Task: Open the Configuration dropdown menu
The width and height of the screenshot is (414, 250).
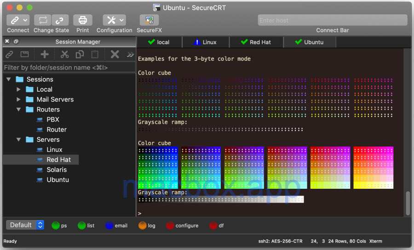Action: (x=121, y=20)
